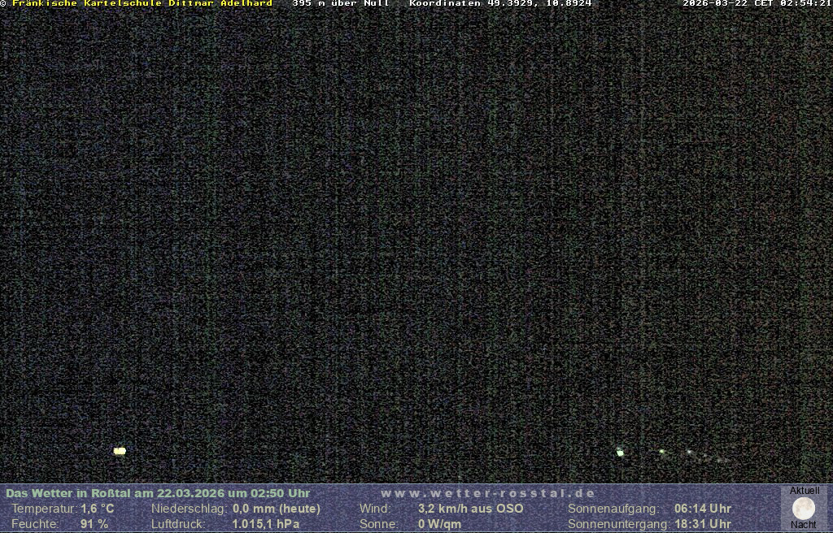Click the '395 m über Null' altitude text
Viewport: 833px width, 533px height.
click(x=340, y=3)
